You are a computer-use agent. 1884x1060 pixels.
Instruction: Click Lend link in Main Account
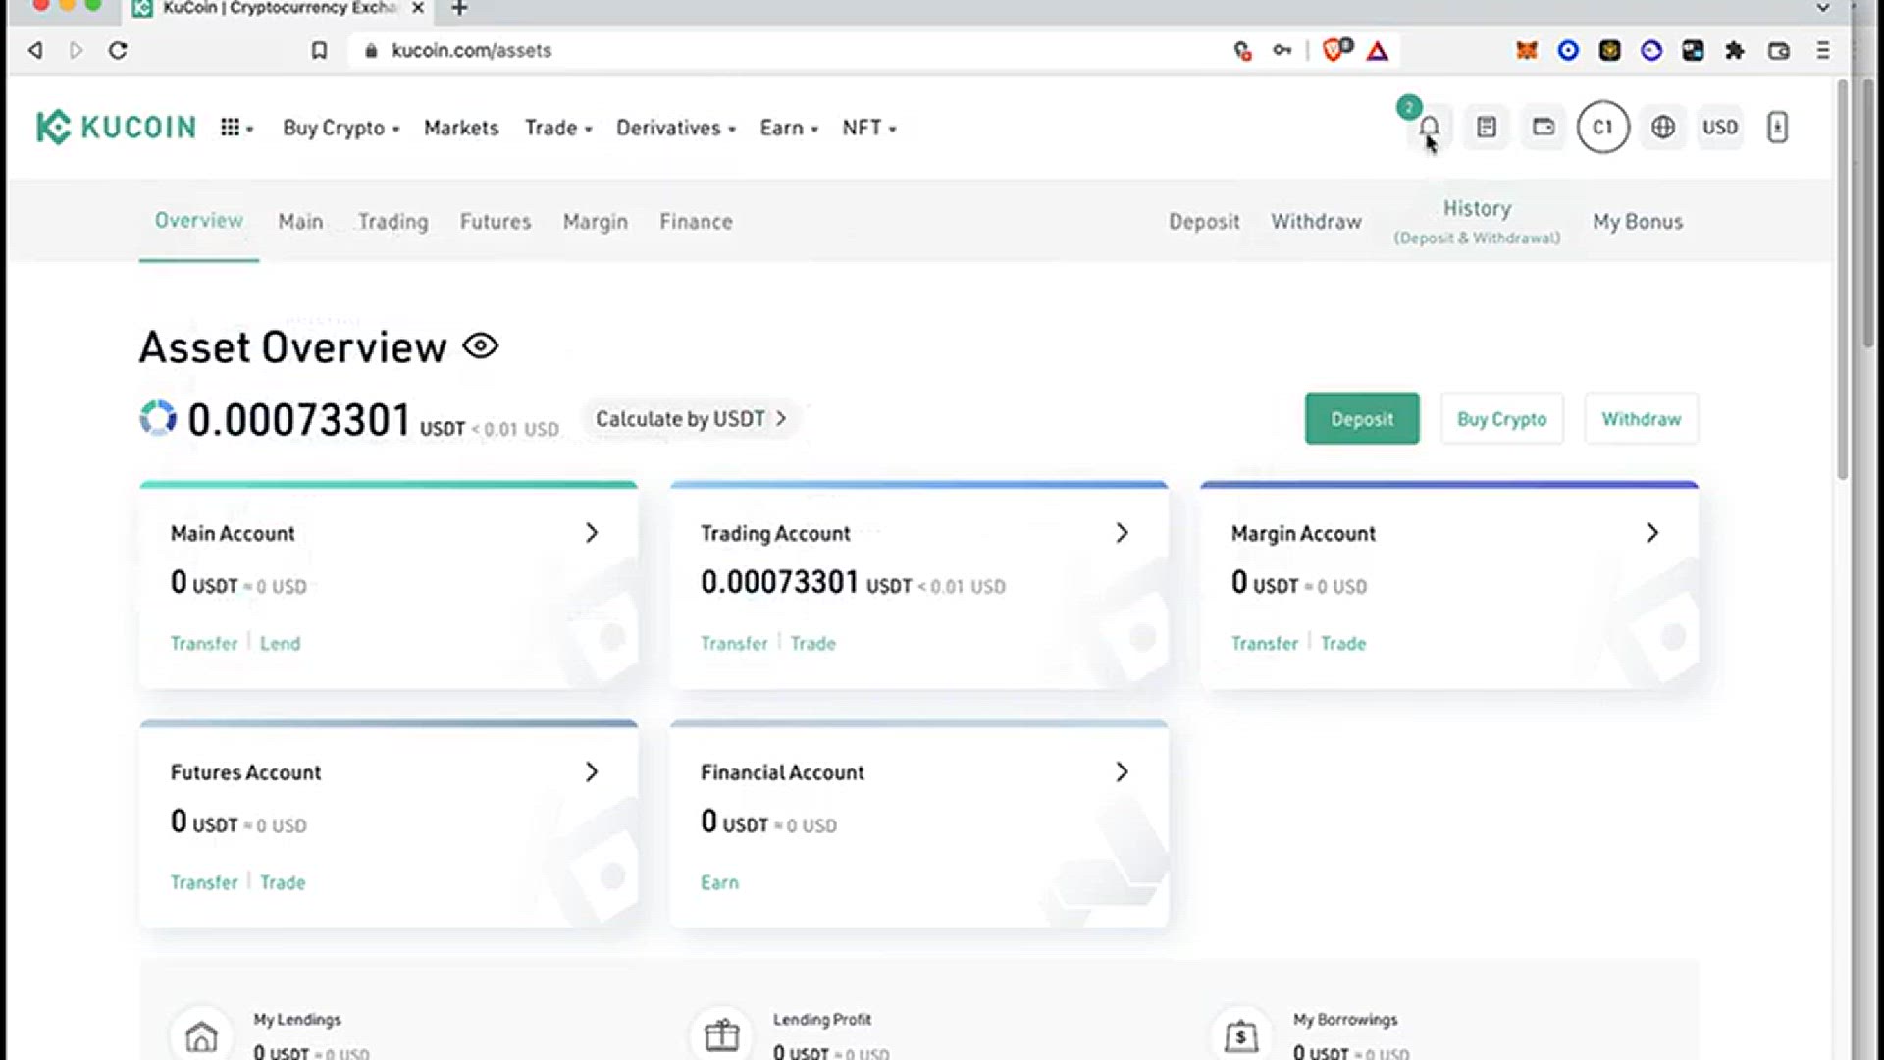point(280,644)
